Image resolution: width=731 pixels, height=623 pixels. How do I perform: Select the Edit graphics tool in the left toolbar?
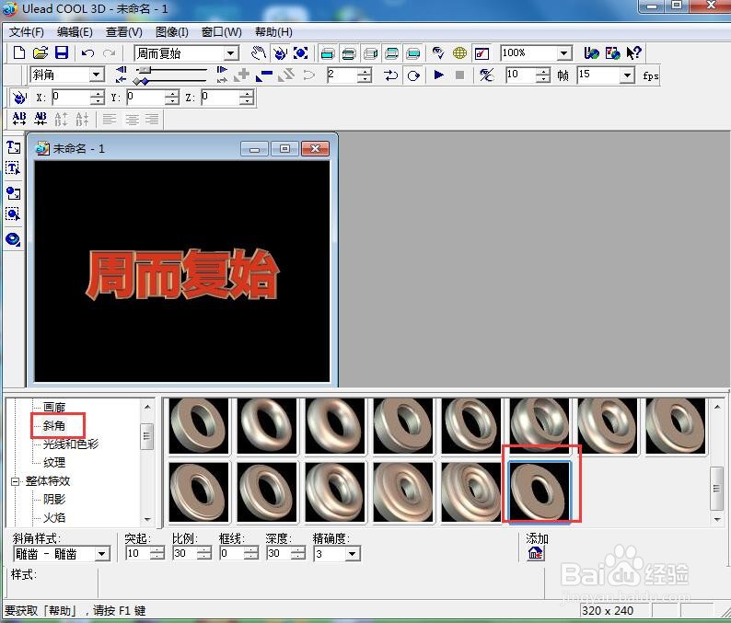[14, 213]
